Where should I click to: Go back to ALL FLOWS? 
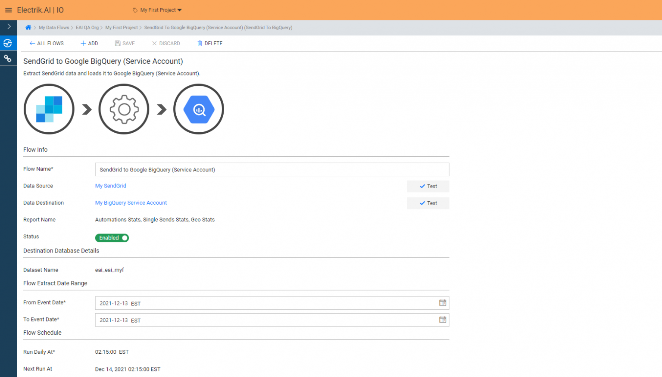(x=46, y=43)
